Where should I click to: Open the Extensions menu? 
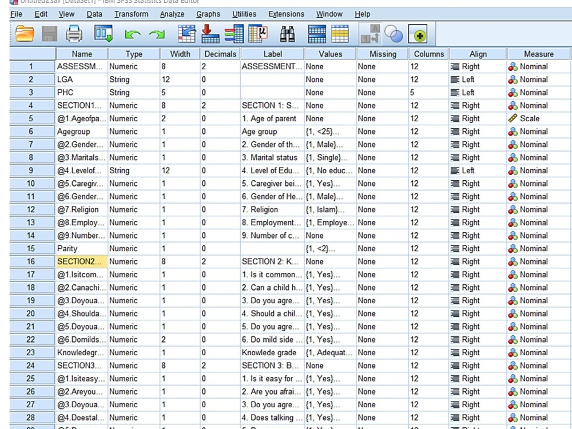286,14
